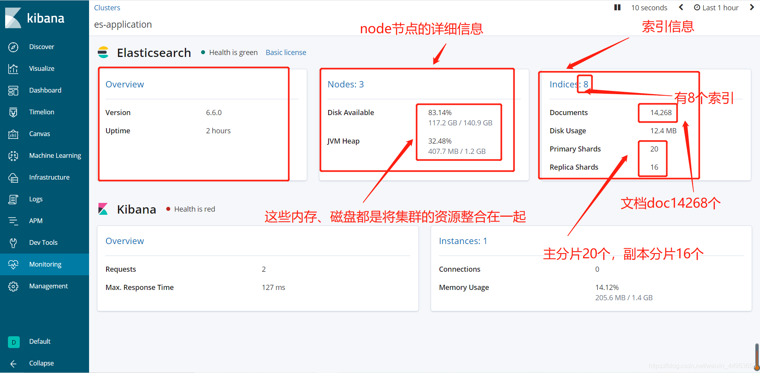The image size is (760, 373).
Task: Open Kibana Overview link
Action: pyautogui.click(x=125, y=241)
